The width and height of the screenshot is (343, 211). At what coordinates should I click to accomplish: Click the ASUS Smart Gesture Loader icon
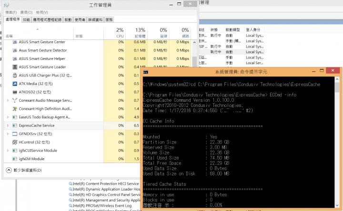pyautogui.click(x=15, y=67)
